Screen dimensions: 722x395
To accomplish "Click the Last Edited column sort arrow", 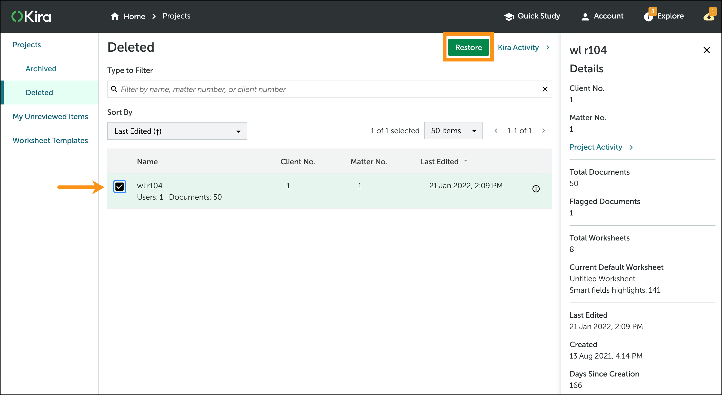I will pos(466,161).
